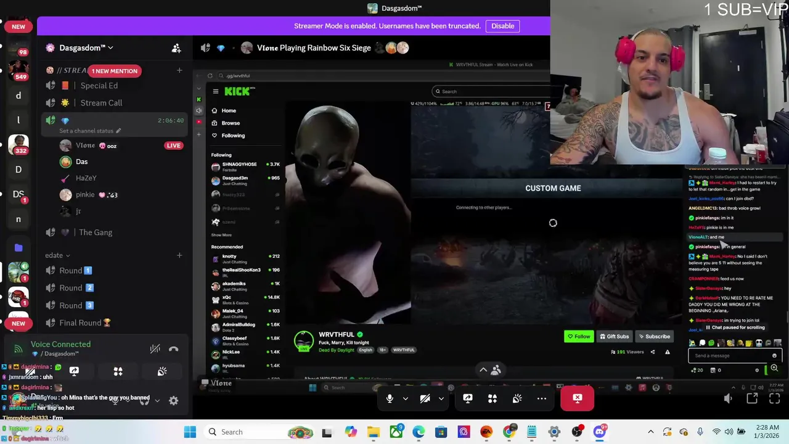789x444 pixels.
Task: Click the Gift Subs button
Action: click(x=614, y=337)
